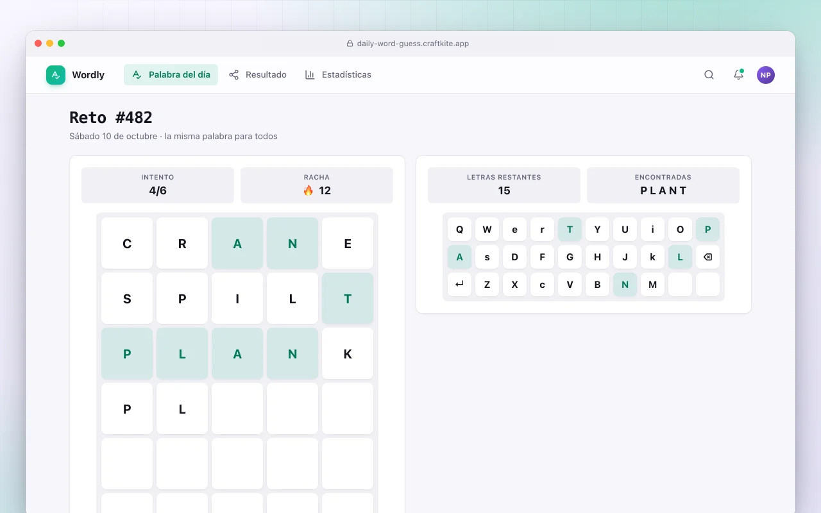This screenshot has width=821, height=513.
Task: Click the Wordly logo icon
Action: pyautogui.click(x=56, y=75)
